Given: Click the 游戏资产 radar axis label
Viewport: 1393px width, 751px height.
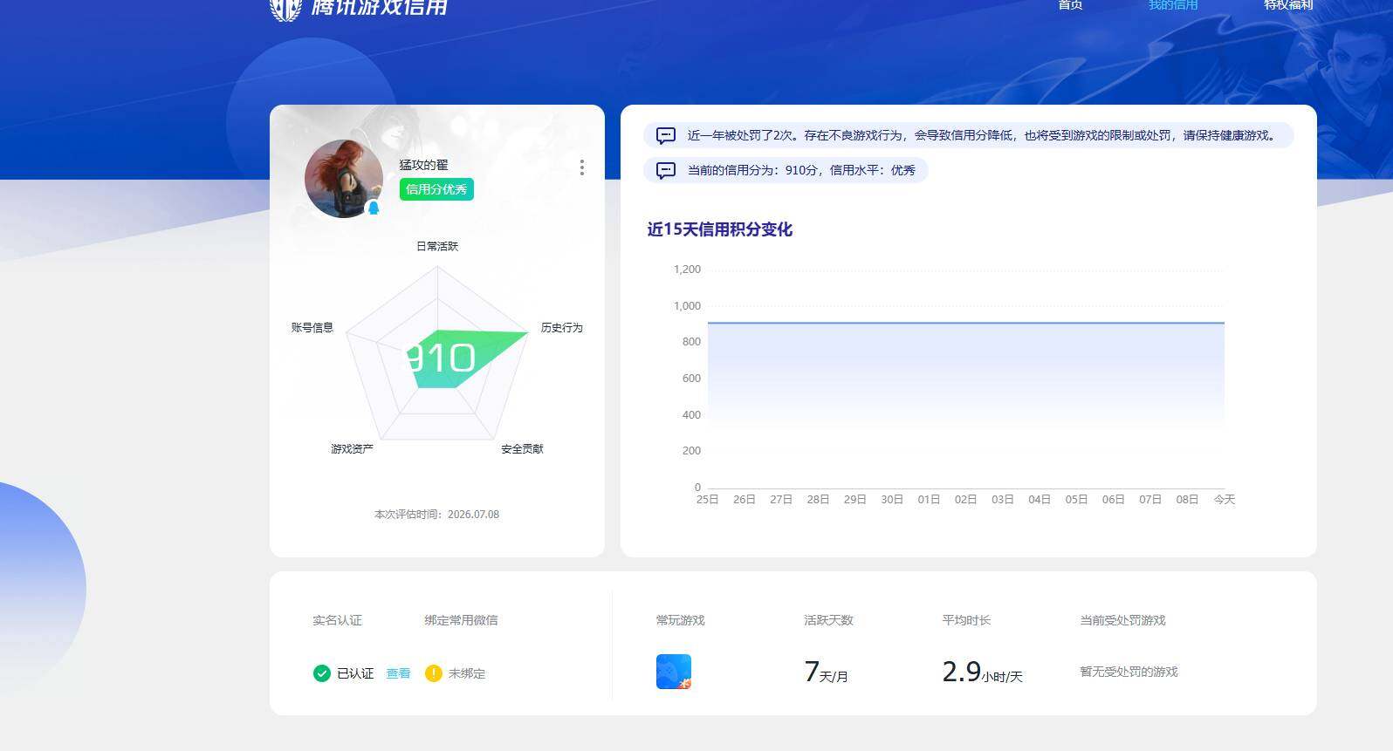Looking at the screenshot, I should click(352, 448).
